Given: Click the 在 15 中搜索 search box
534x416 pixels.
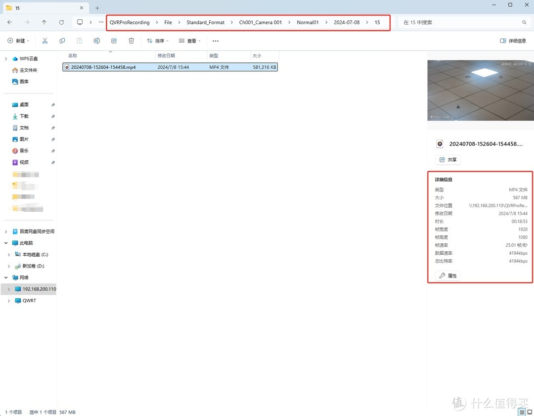Looking at the screenshot, I should [x=460, y=22].
